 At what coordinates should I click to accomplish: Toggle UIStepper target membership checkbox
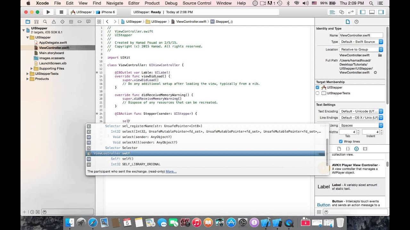pyautogui.click(x=317, y=88)
